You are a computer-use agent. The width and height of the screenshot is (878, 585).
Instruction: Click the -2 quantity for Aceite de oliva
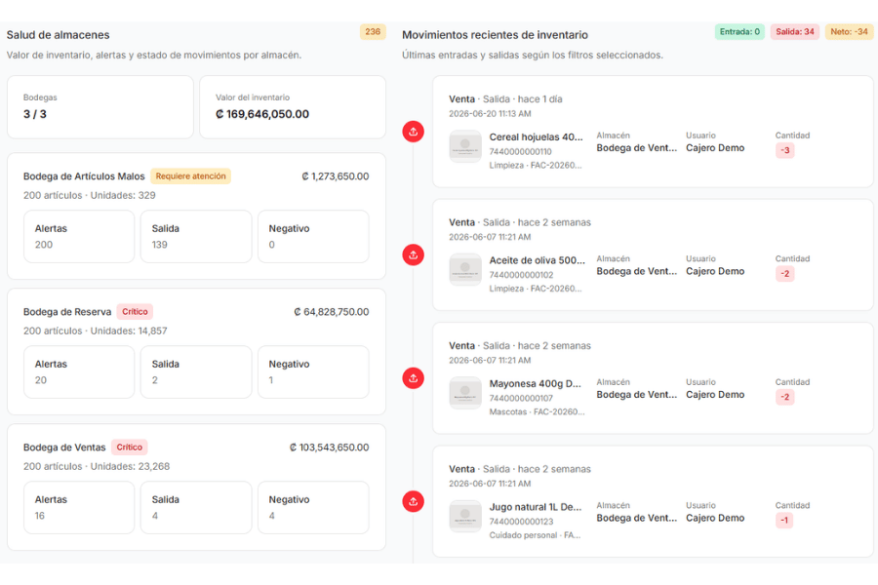[785, 273]
